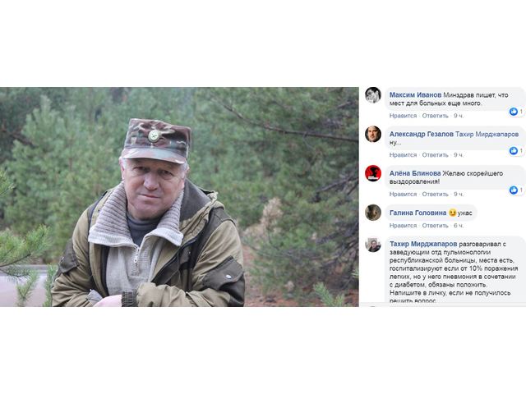Open tagged Тахир Мирджапаров mention link
This screenshot has height=394, width=526.
487,134
